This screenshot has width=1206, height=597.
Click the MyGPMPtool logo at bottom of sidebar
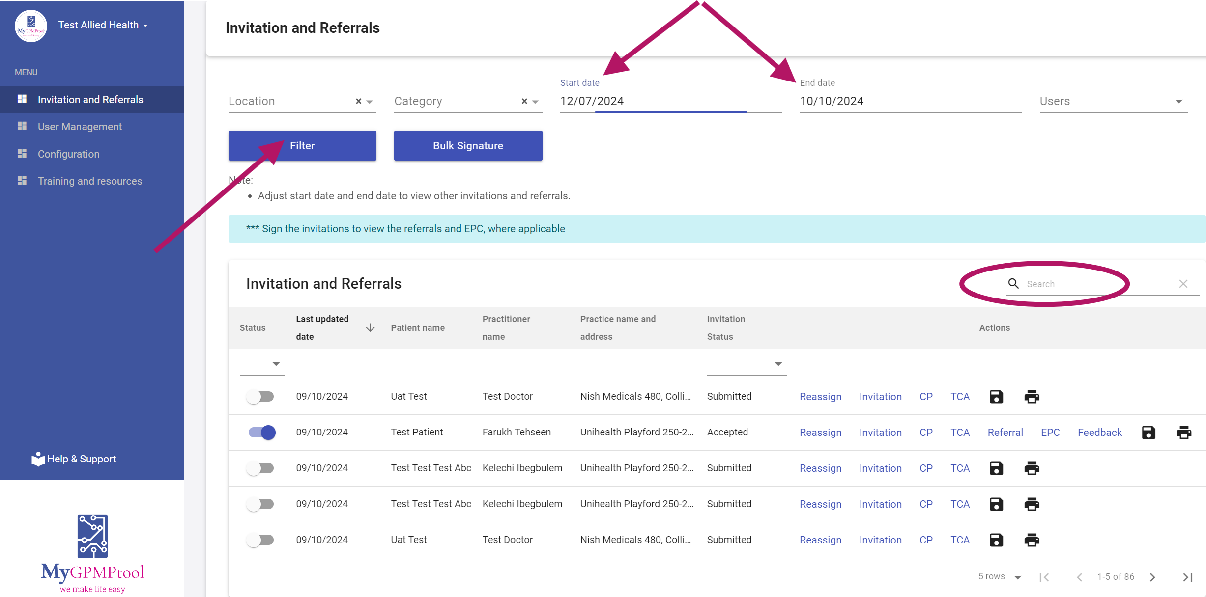pyautogui.click(x=92, y=553)
